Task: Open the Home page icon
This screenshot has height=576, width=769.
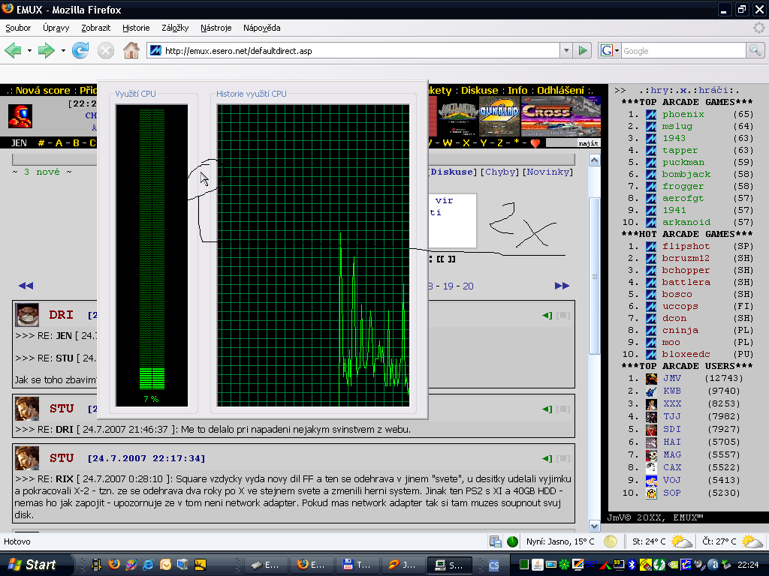Action: point(131,50)
